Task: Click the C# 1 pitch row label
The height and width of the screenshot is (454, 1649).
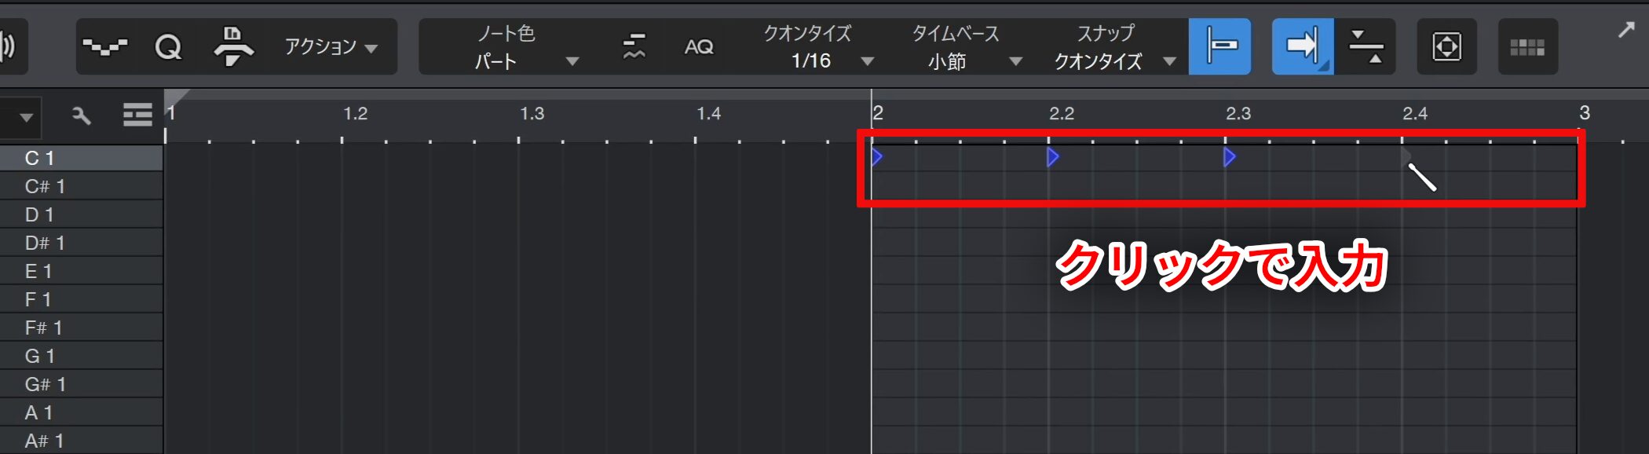Action: click(x=46, y=186)
